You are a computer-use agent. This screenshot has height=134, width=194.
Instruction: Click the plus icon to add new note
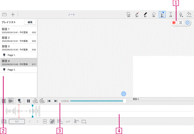[13, 15]
